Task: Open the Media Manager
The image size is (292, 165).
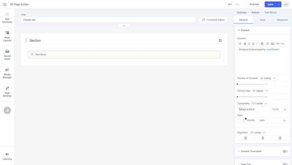Action: (x=7, y=73)
